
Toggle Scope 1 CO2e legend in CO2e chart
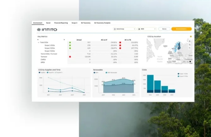(x=183, y=74)
